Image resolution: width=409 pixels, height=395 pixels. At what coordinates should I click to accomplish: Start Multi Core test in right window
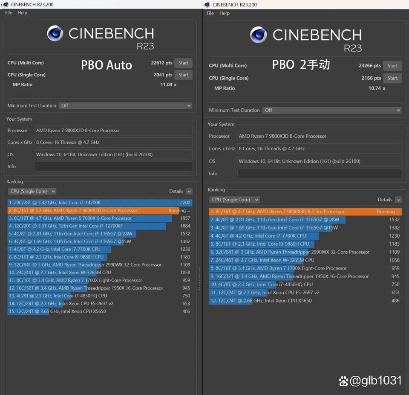pos(392,66)
